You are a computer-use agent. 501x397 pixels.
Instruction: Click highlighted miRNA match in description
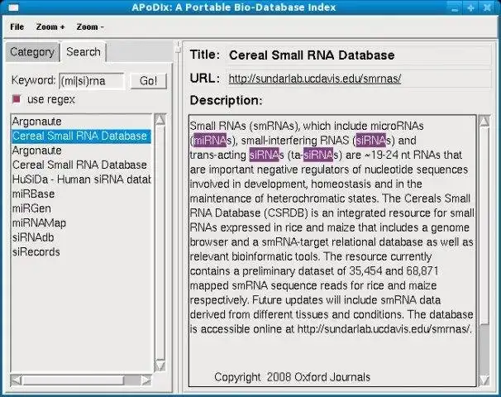(210, 141)
